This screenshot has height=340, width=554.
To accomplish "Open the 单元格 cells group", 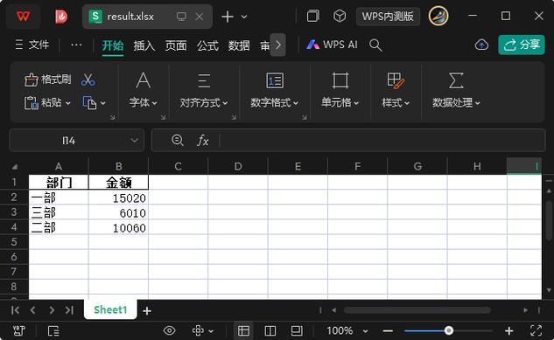I will click(340, 90).
